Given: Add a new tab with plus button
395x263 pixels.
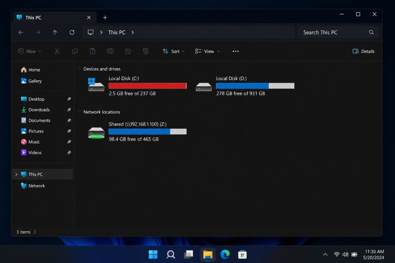Looking at the screenshot, I should point(105,18).
